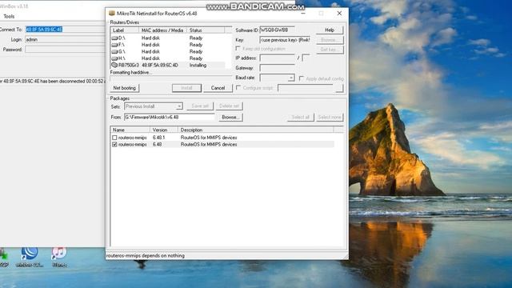Select the RB750Gr3 router icon
Image resolution: width=512 pixels, height=288 pixels.
point(114,65)
